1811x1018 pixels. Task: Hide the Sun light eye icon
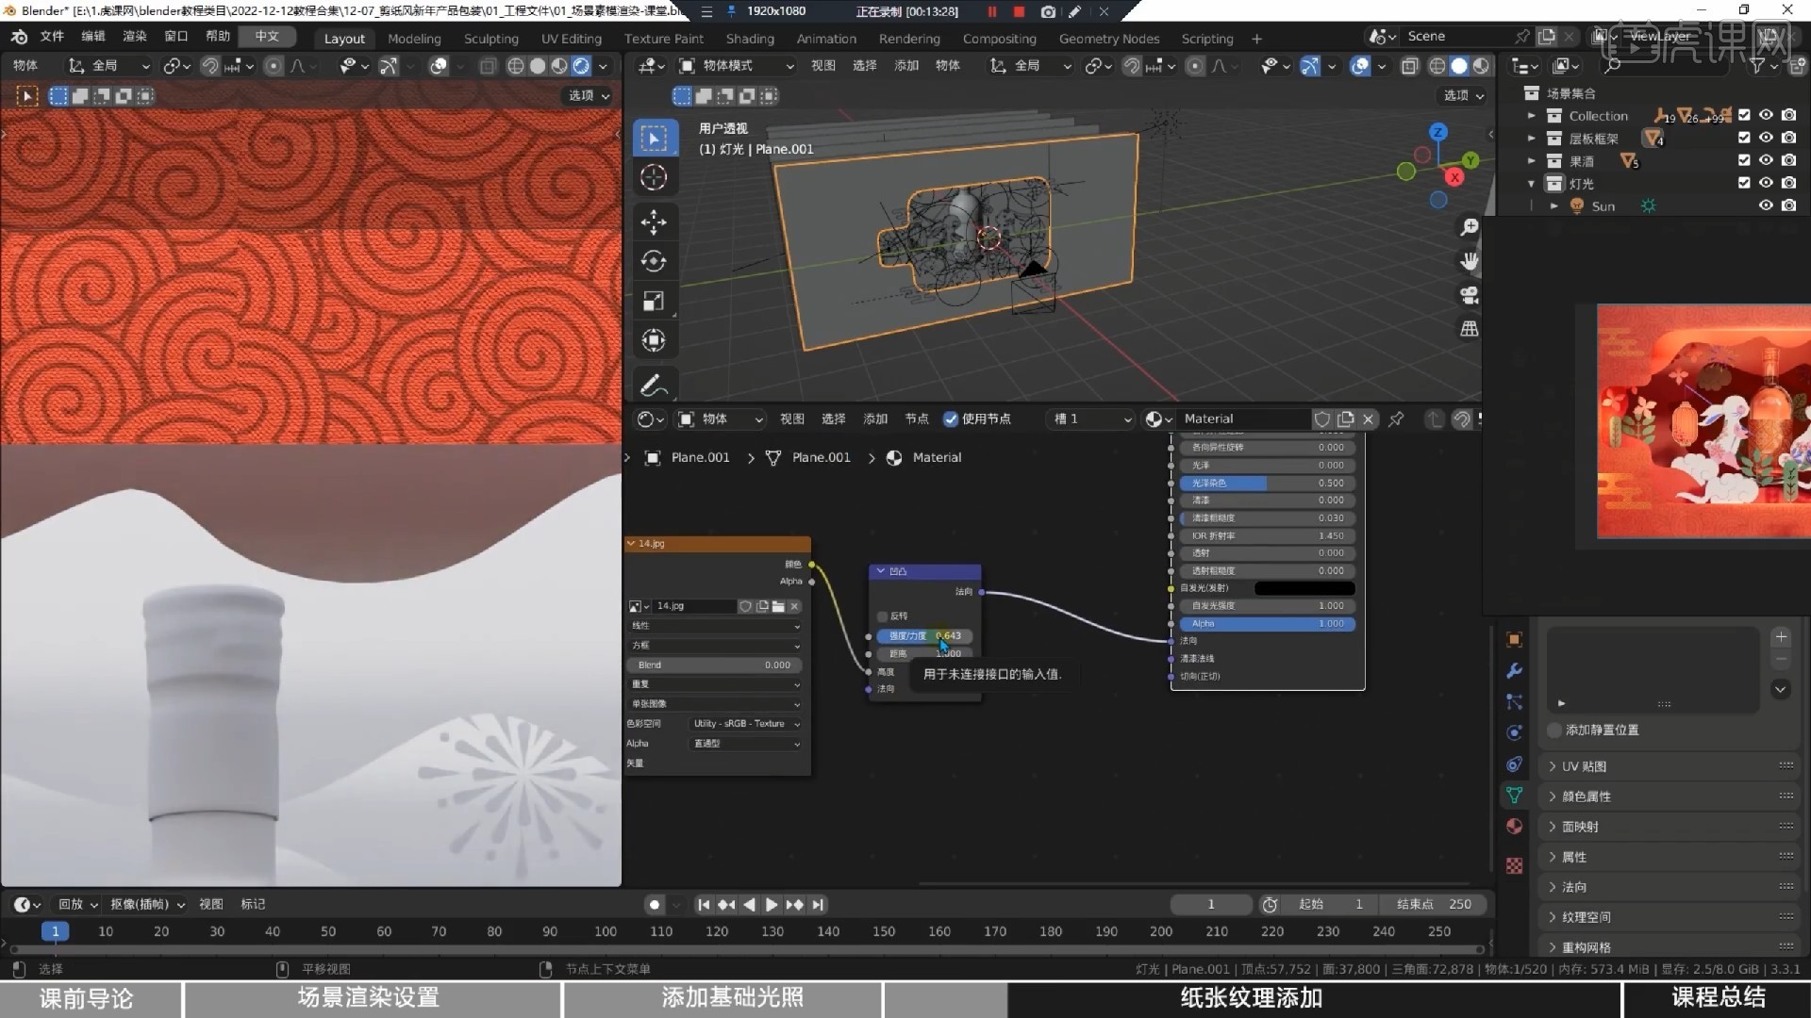[1766, 205]
